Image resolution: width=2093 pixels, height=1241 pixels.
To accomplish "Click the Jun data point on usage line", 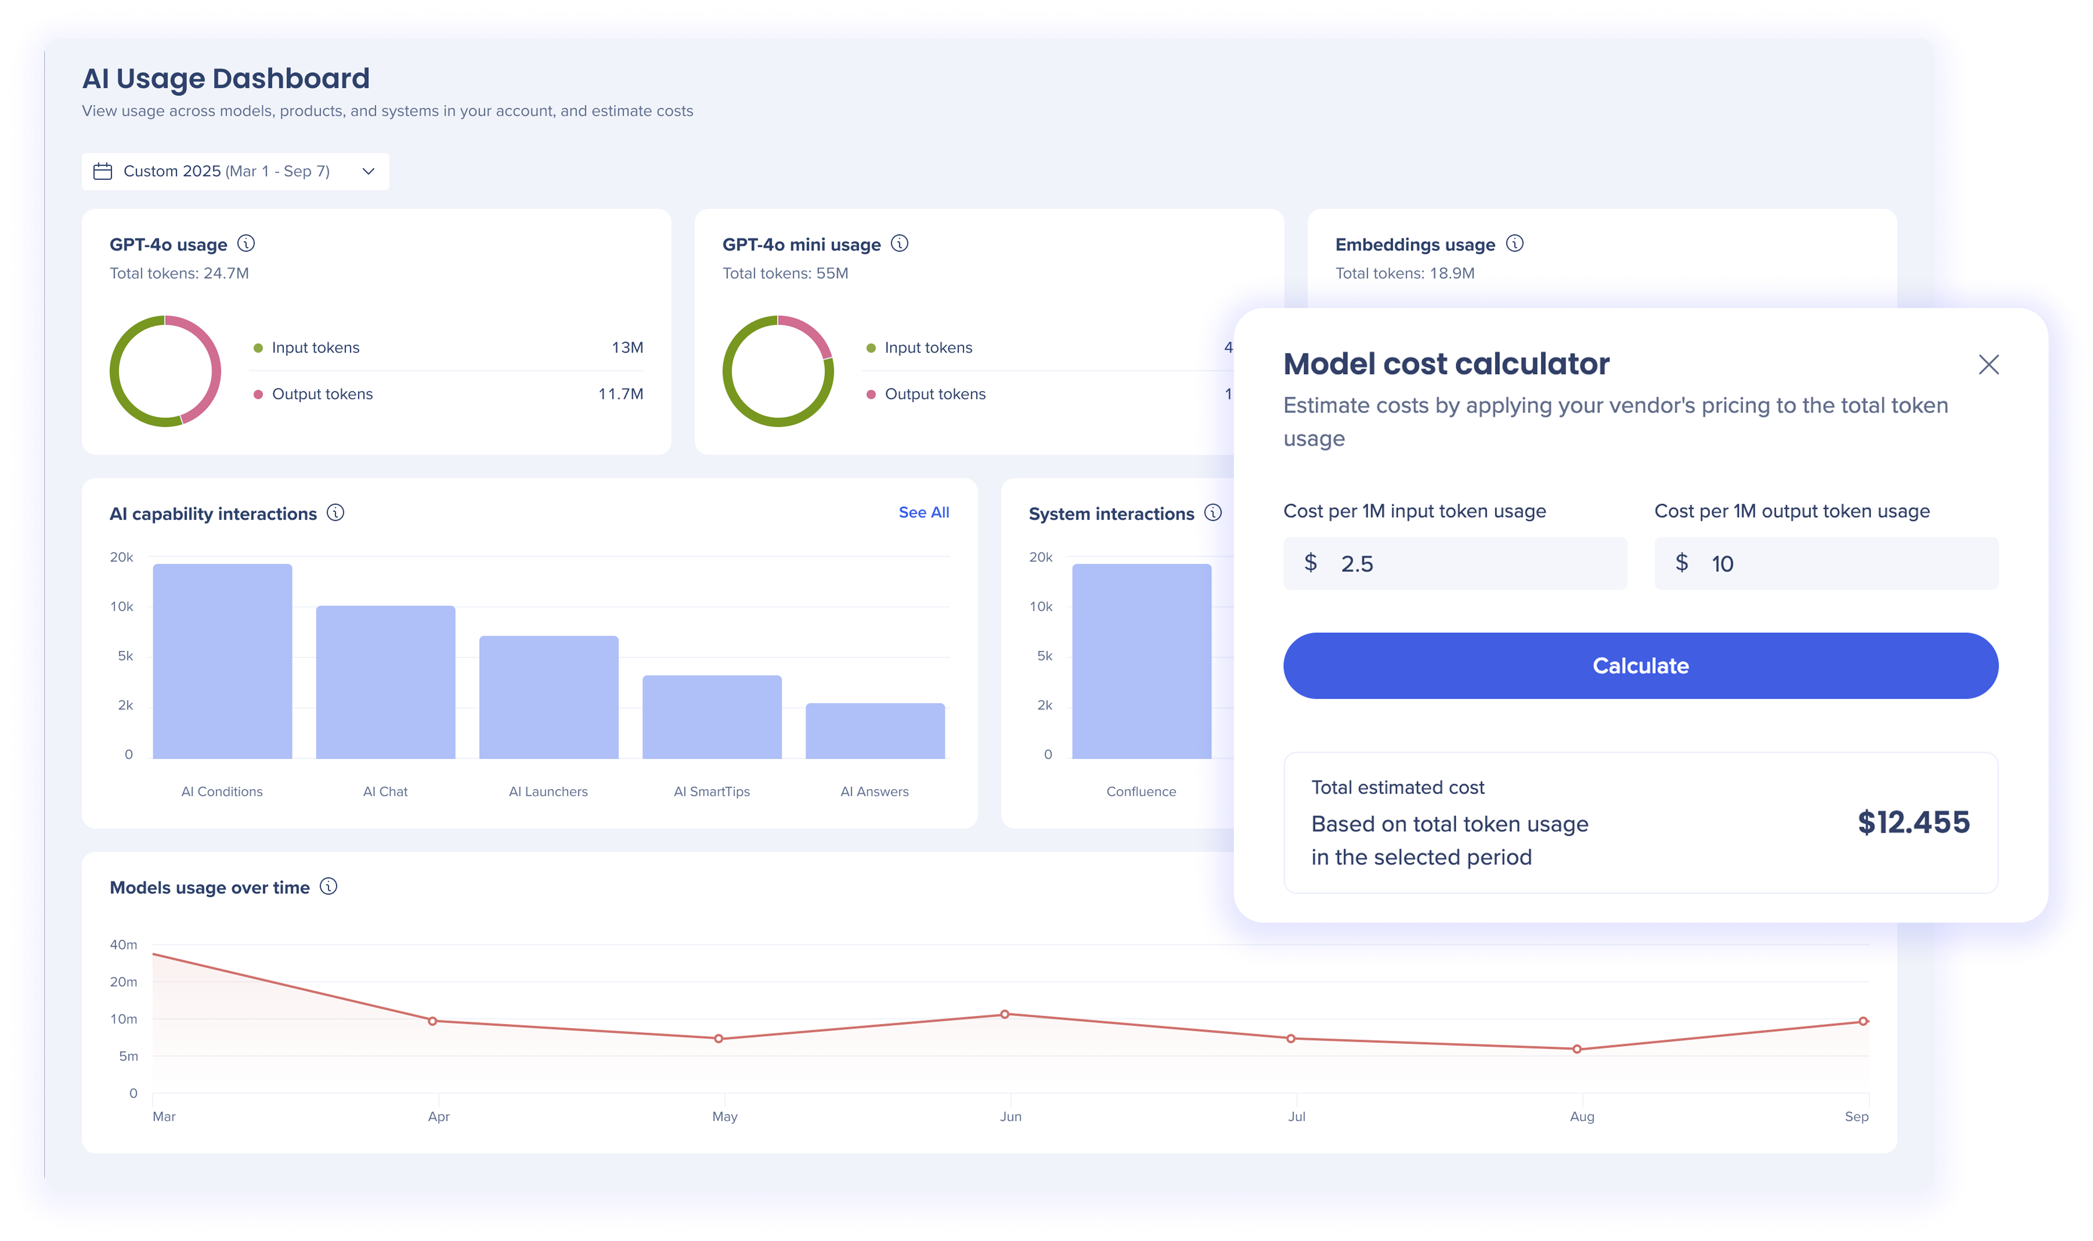I will click(x=1004, y=1014).
